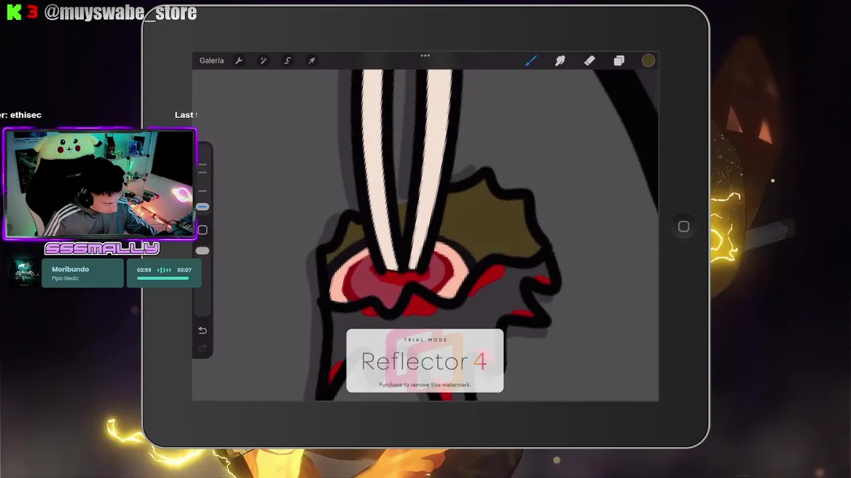Viewport: 851px width, 478px height.
Task: Click the streamer webcam feed
Action: tap(100, 184)
